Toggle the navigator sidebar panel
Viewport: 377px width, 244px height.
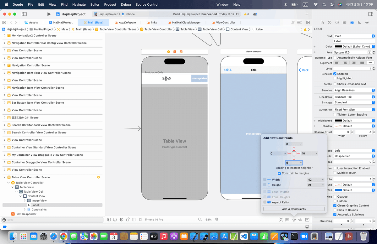point(24,14)
